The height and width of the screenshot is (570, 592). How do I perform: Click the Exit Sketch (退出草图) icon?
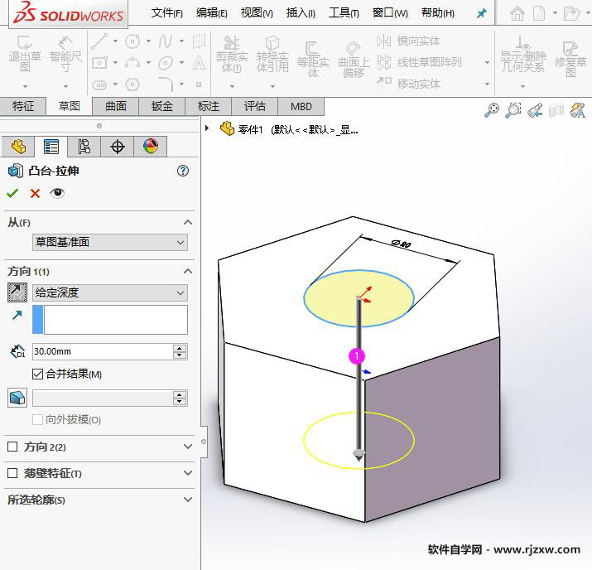(x=25, y=54)
